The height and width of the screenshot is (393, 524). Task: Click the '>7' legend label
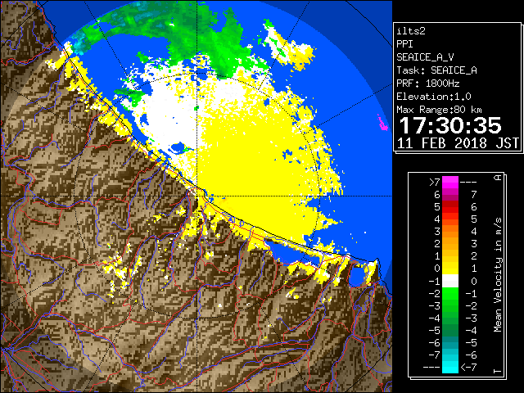coord(435,183)
